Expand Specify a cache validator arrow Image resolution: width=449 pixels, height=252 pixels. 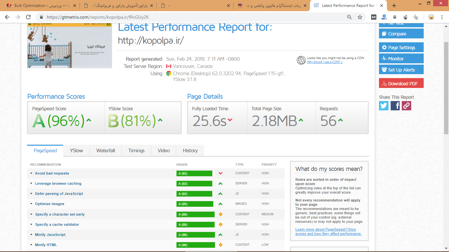tap(31, 224)
